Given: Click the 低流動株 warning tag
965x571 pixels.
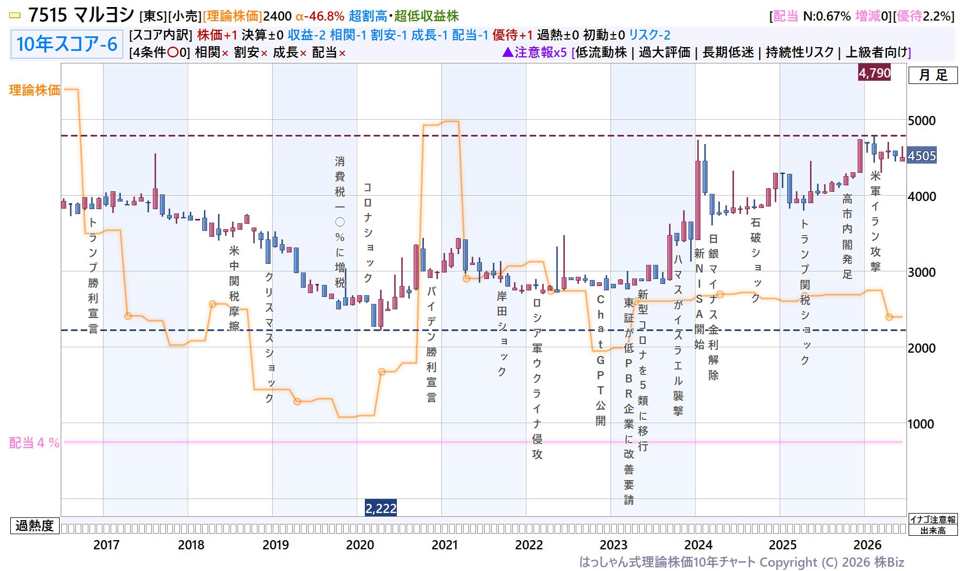Looking at the screenshot, I should [x=601, y=53].
